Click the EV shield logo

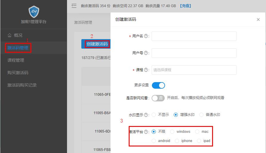(34, 12)
